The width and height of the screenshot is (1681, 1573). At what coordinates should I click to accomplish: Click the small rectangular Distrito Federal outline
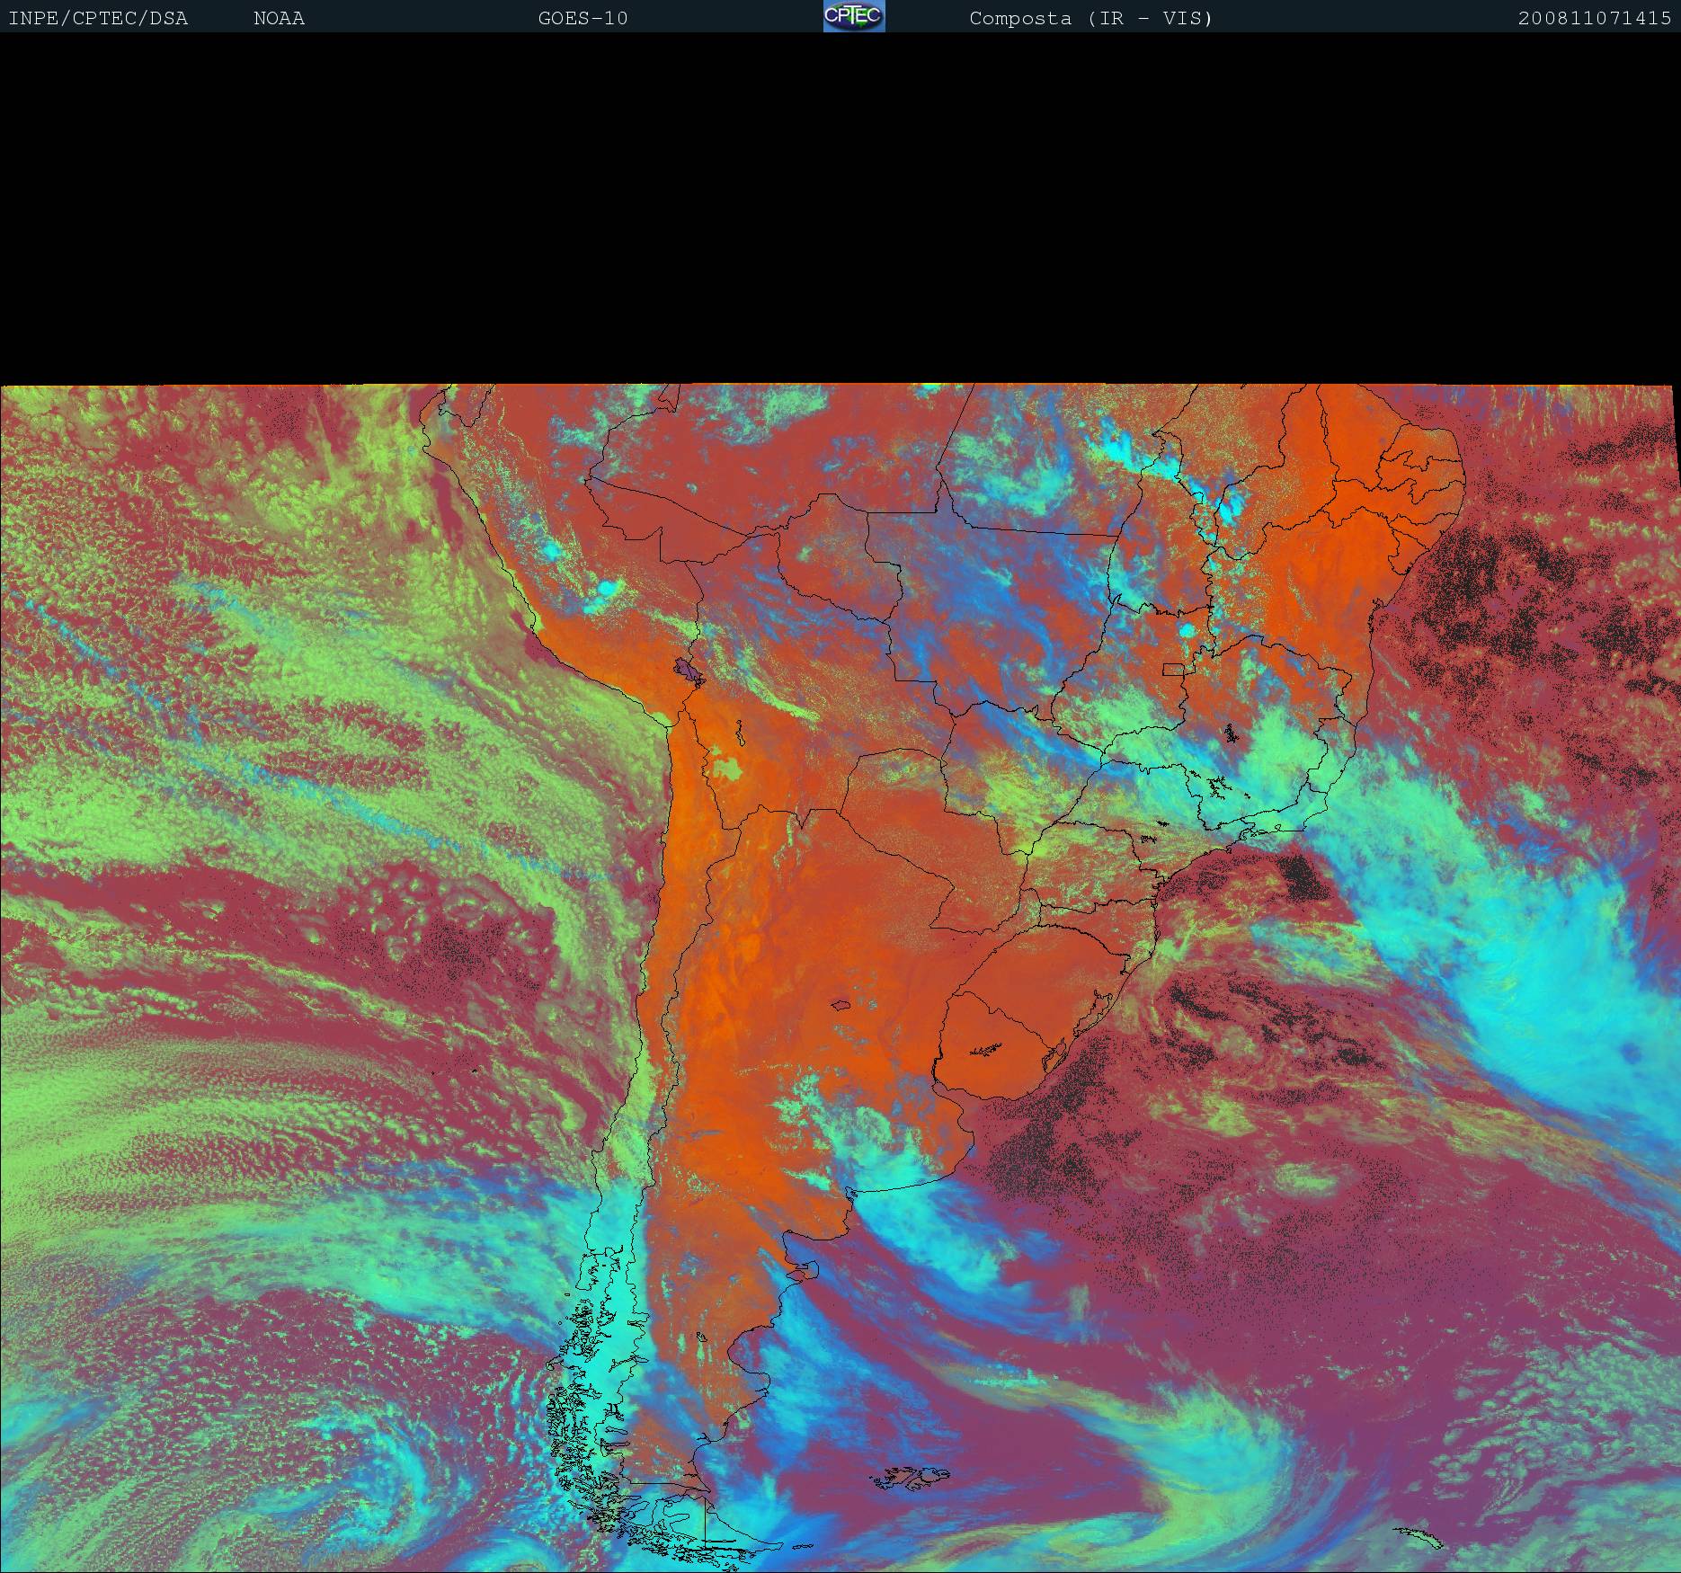[1174, 669]
